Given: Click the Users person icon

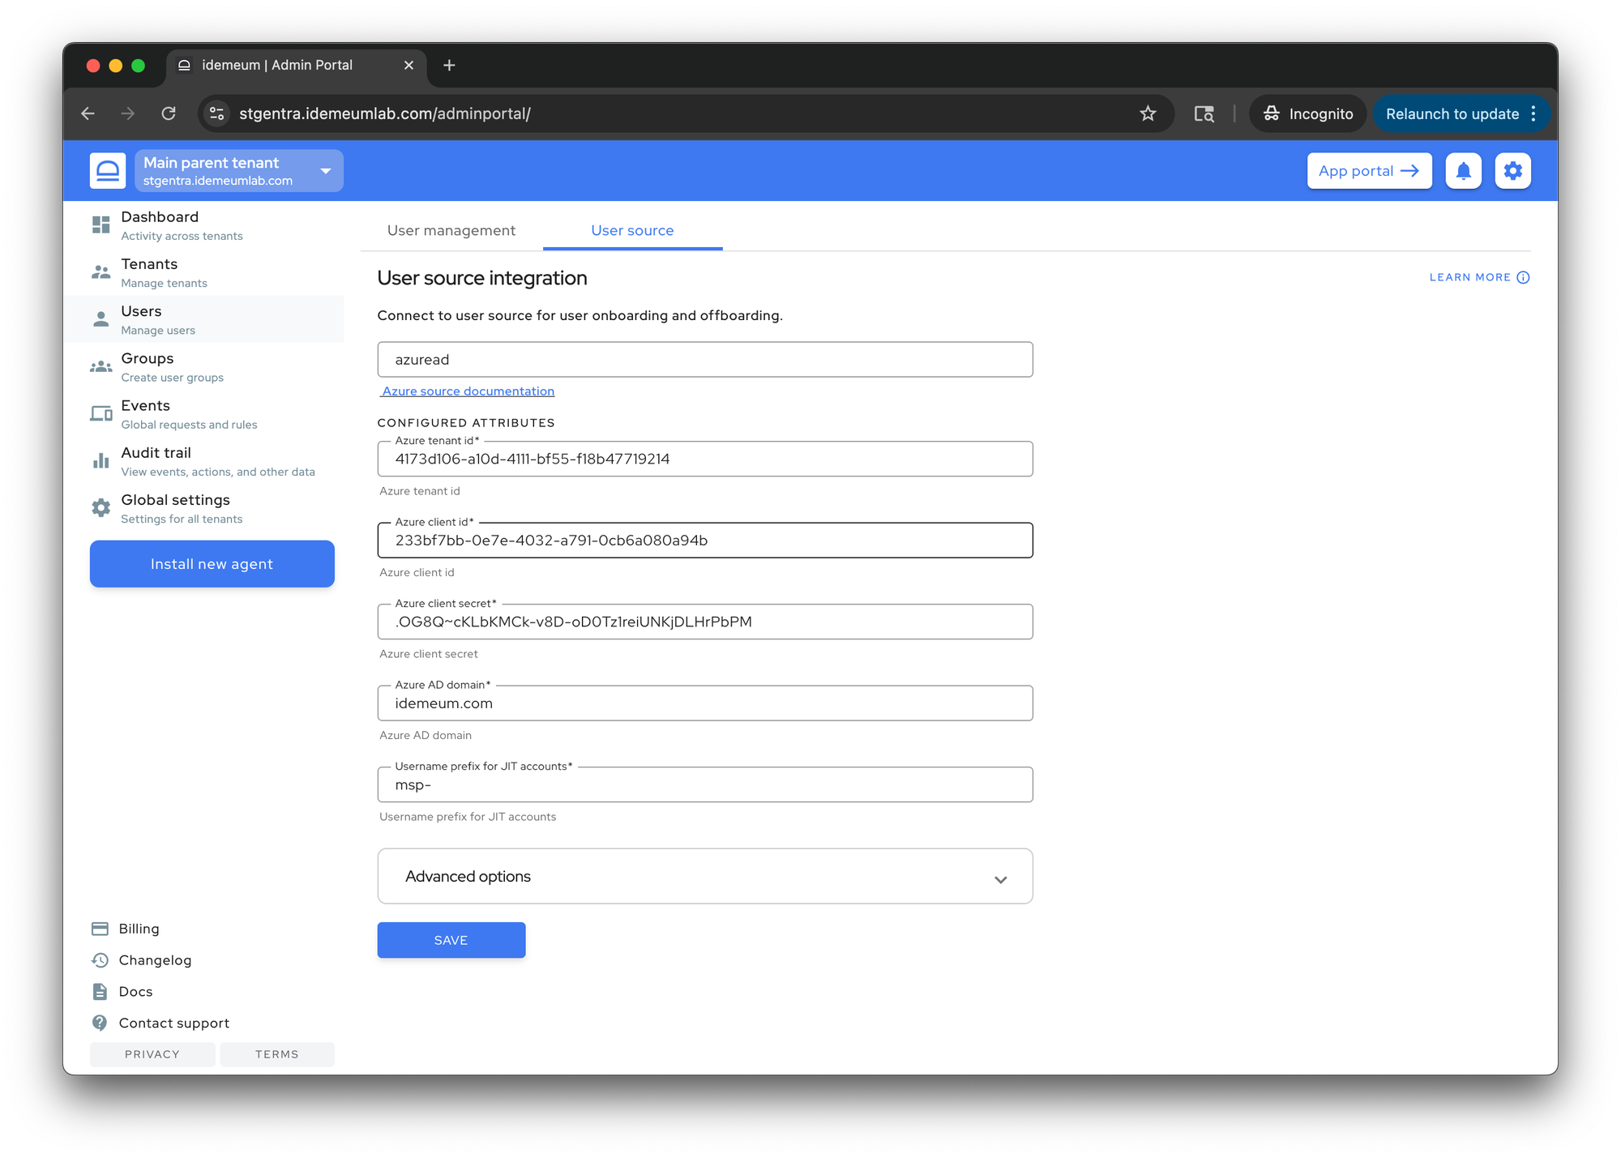Looking at the screenshot, I should coord(101,319).
